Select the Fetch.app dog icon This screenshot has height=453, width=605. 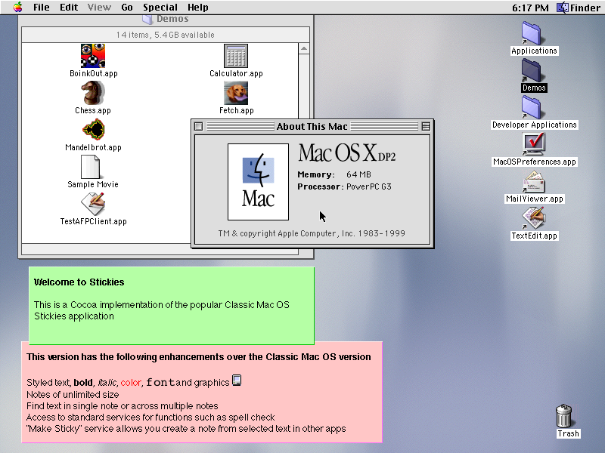pos(236,93)
